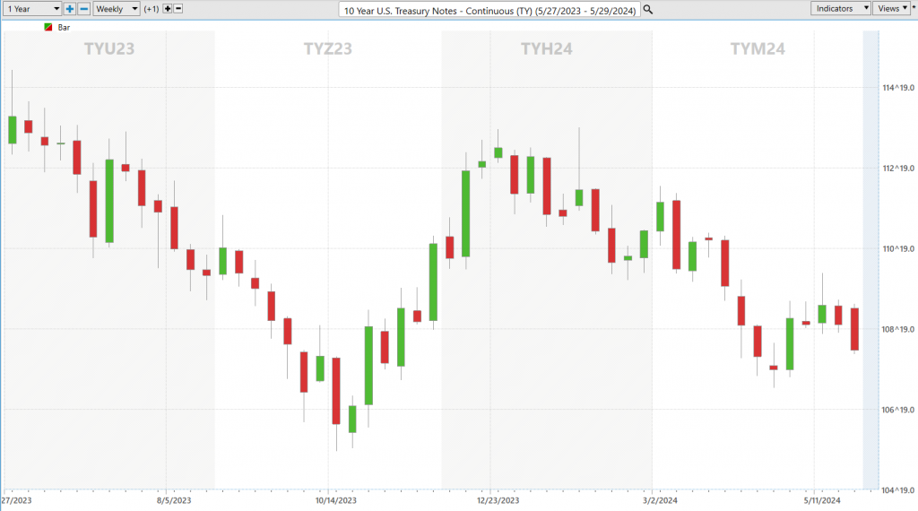Click the Bar legend label
The height and width of the screenshot is (511, 918).
pos(64,28)
